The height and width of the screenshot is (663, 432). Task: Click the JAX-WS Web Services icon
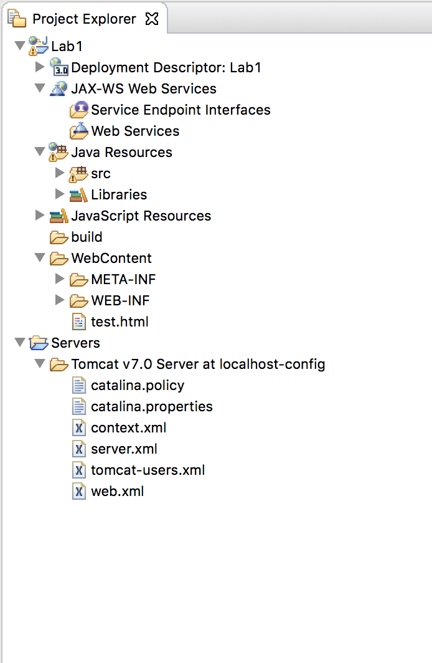(x=57, y=88)
